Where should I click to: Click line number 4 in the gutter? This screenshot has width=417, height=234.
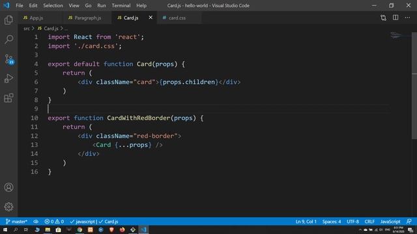point(36,64)
